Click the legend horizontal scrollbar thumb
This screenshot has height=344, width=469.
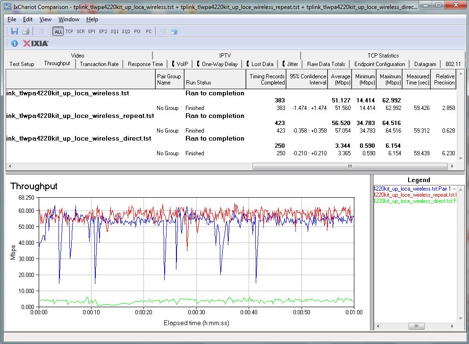[416, 326]
